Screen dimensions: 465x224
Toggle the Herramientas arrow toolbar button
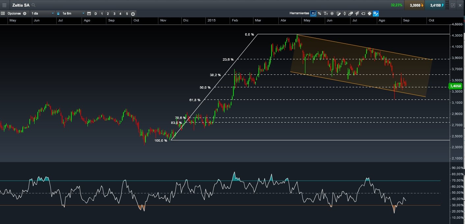point(313,14)
